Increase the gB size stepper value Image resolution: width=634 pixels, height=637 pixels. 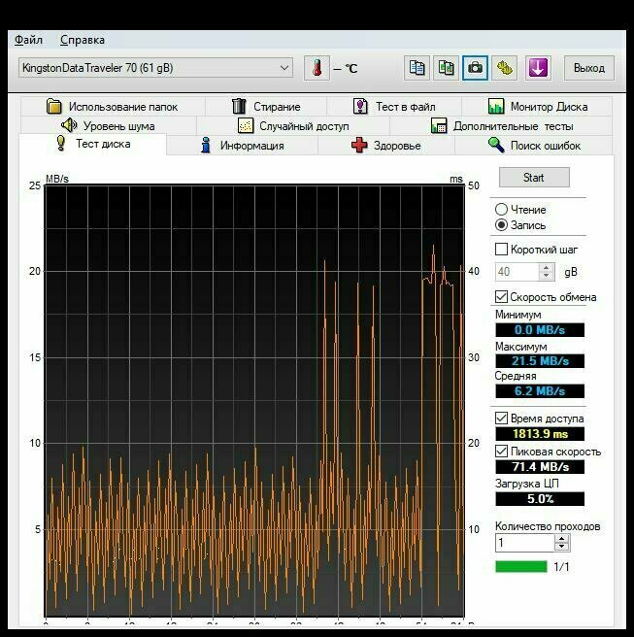(547, 268)
